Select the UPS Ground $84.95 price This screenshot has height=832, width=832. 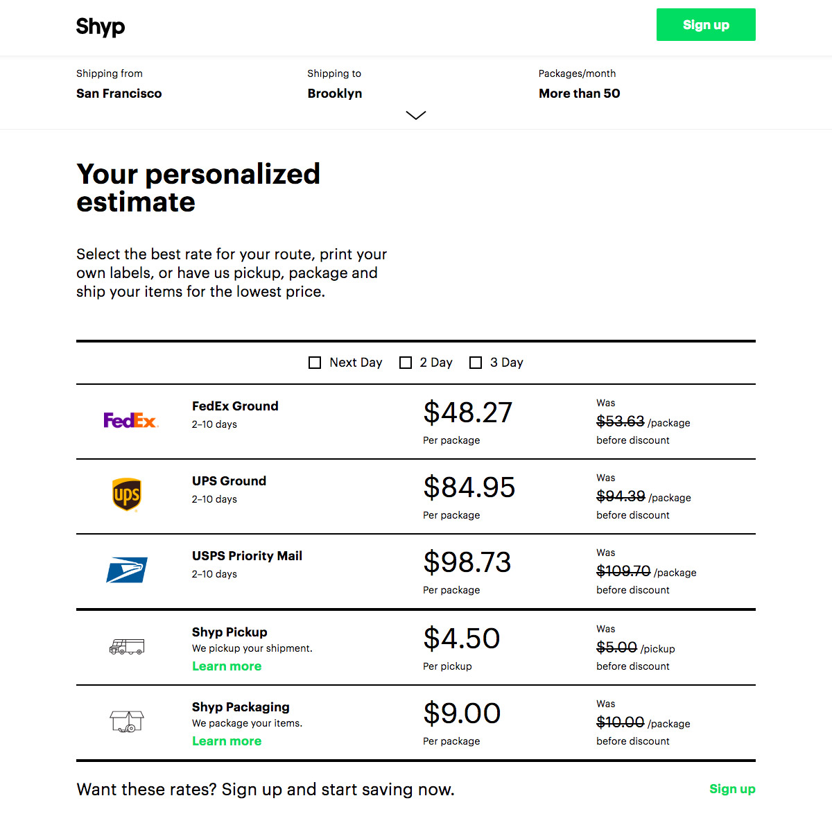pos(469,487)
